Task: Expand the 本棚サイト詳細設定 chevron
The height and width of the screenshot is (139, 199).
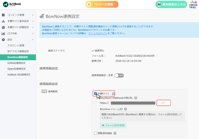Action: coord(33,27)
